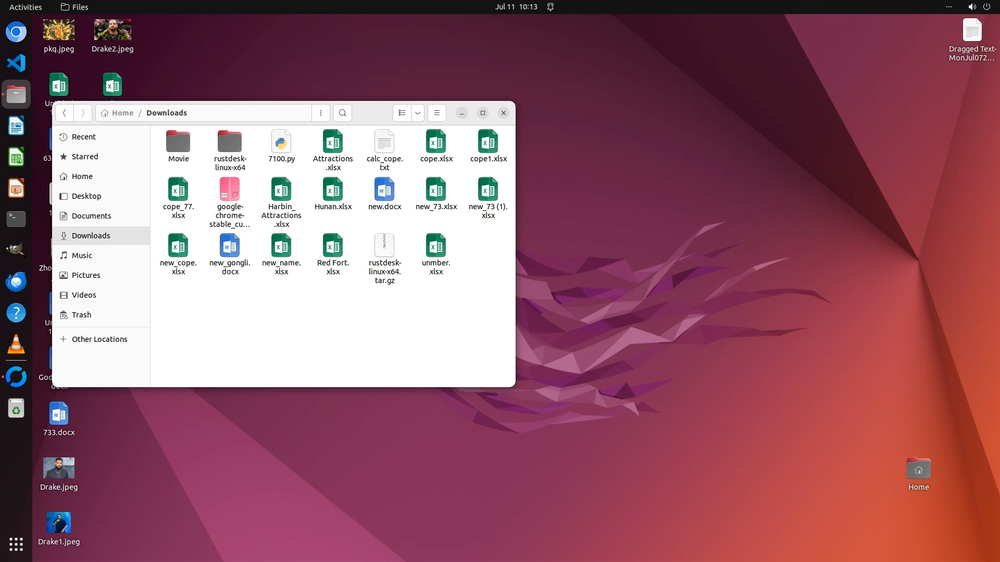Open Trash in the sidebar
The image size is (1000, 562).
81,315
